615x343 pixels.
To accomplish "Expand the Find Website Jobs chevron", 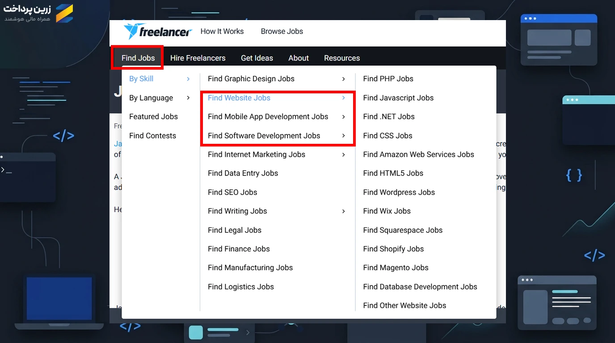I will 343,98.
